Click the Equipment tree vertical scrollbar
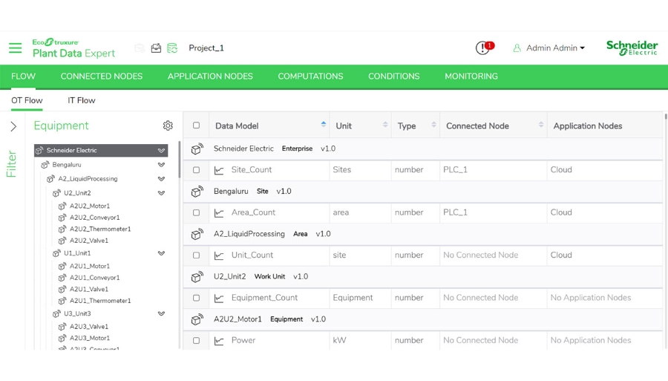This screenshot has width=668, height=381. coord(179,160)
